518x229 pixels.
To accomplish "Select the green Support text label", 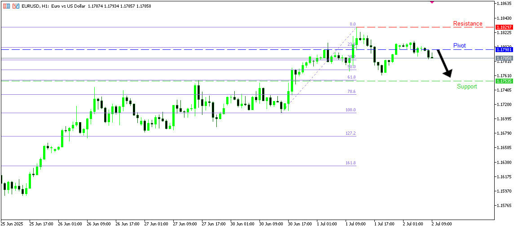I will click(467, 86).
